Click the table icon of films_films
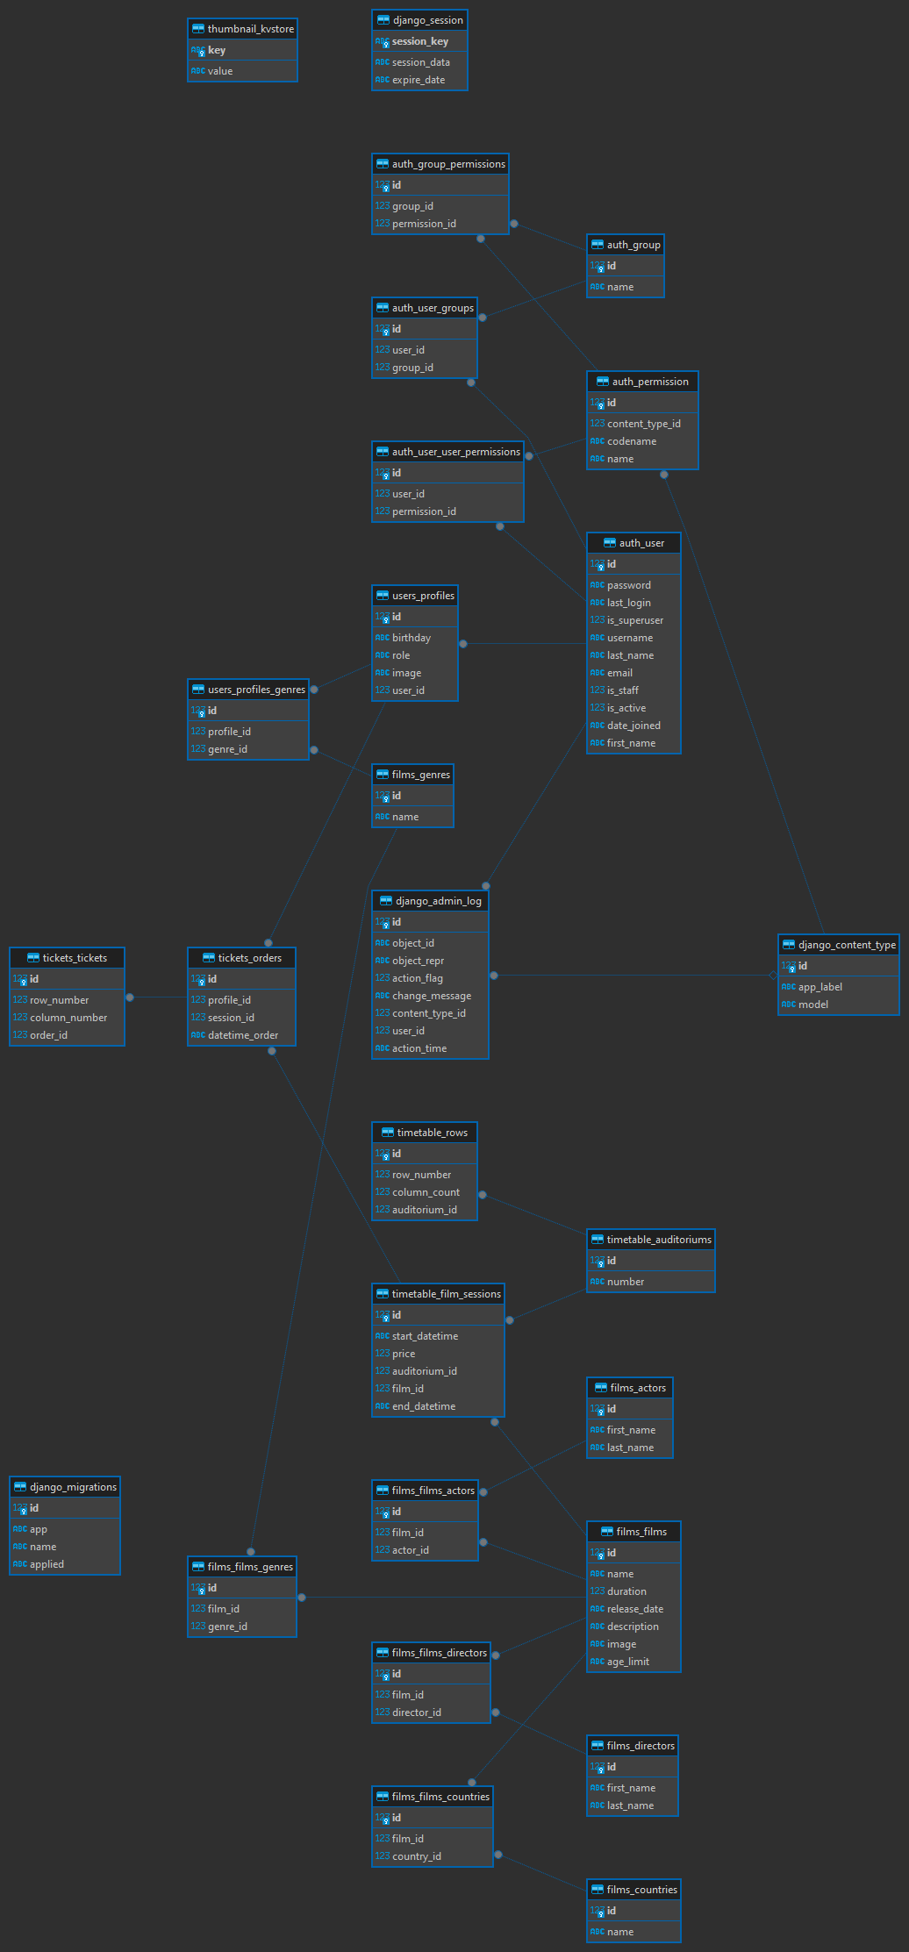This screenshot has width=909, height=1952. pos(607,1532)
